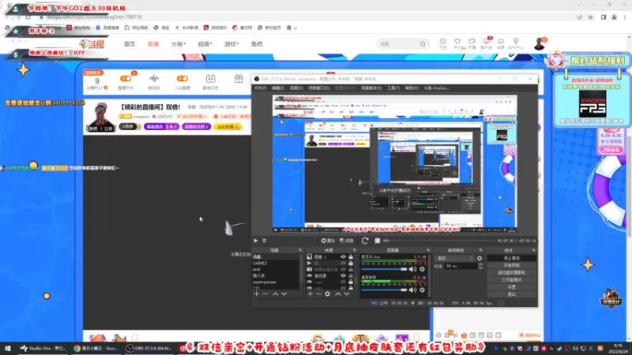This screenshot has width=632, height=355.
Task: Switch to Studio One in the taskbar
Action: click(43, 349)
